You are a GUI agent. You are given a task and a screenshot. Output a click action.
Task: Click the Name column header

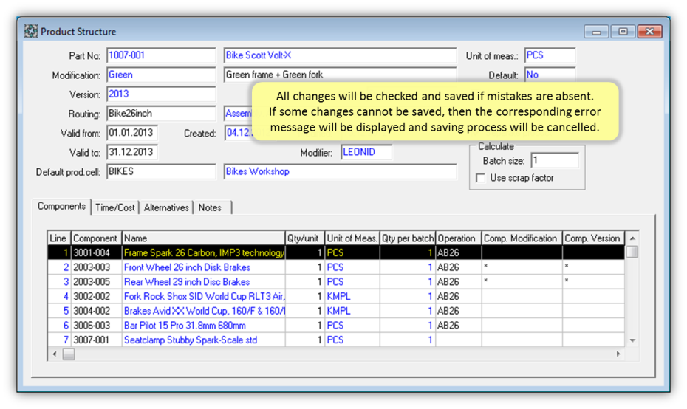(x=203, y=238)
